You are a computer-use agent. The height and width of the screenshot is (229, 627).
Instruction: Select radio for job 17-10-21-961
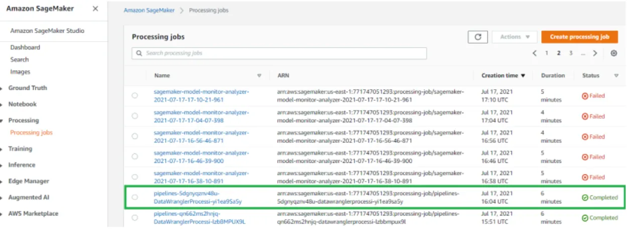pos(135,95)
